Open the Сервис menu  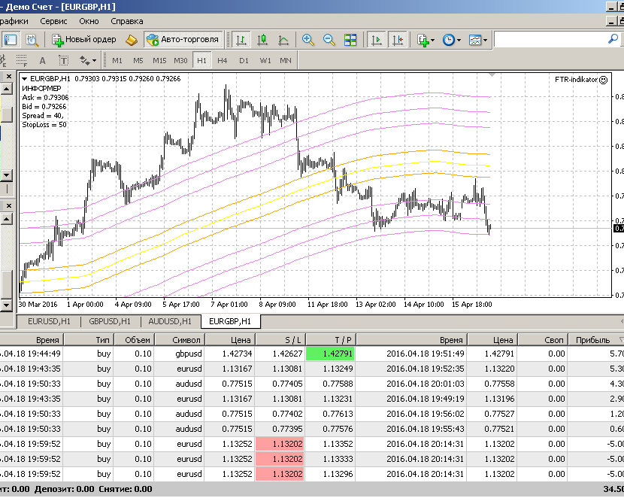pos(53,21)
